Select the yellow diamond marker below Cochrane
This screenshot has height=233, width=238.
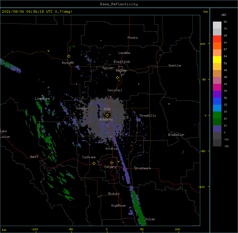[94, 163]
